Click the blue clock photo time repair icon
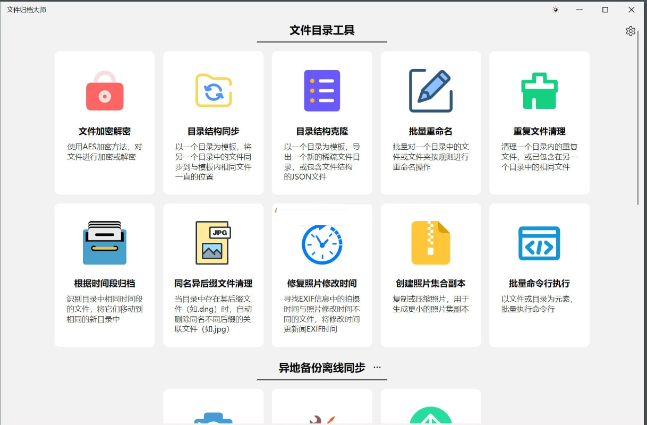This screenshot has width=647, height=425. tap(322, 244)
